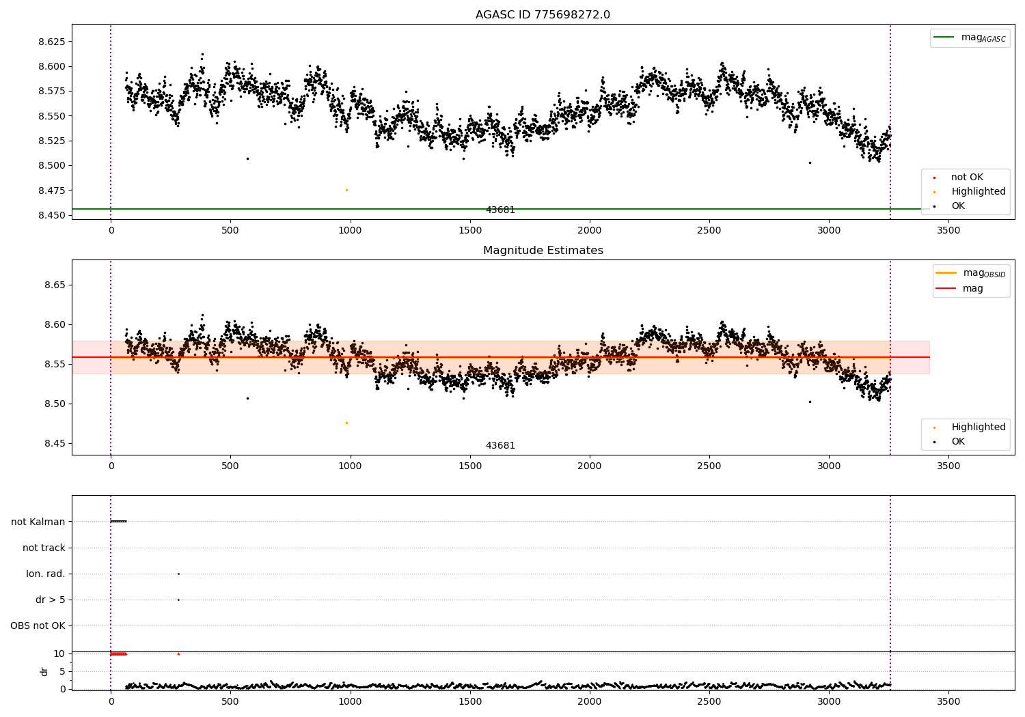Click x-axis tick '1000' in the bottom plot
1025x717 pixels.
(350, 701)
